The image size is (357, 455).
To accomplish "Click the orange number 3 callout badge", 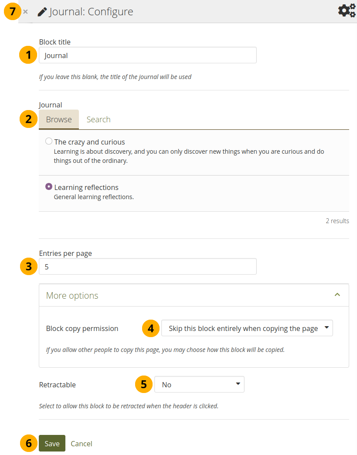I will (x=28, y=266).
